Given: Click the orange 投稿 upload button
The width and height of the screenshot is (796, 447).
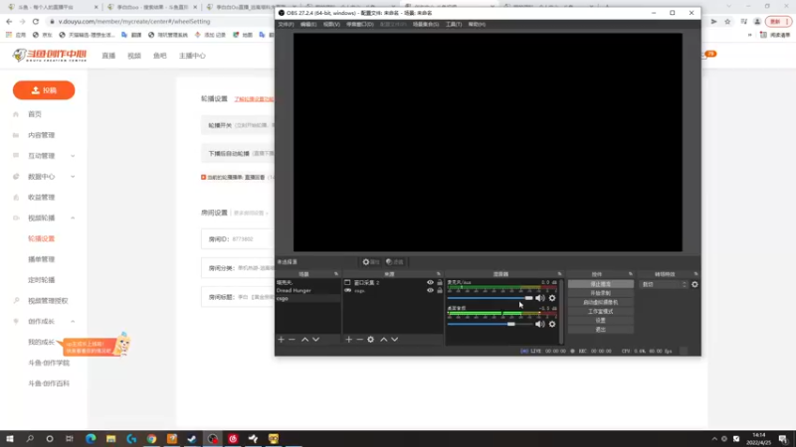Looking at the screenshot, I should tap(44, 90).
